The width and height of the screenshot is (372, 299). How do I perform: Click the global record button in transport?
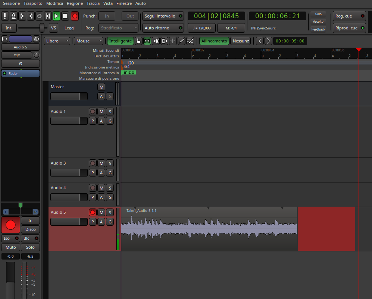point(75,16)
